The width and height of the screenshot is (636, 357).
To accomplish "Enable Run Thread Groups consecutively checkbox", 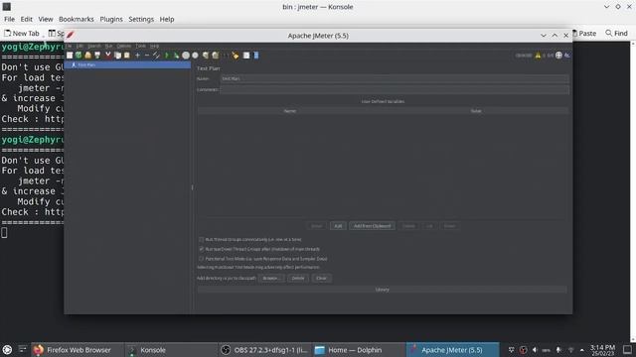I will (201, 240).
